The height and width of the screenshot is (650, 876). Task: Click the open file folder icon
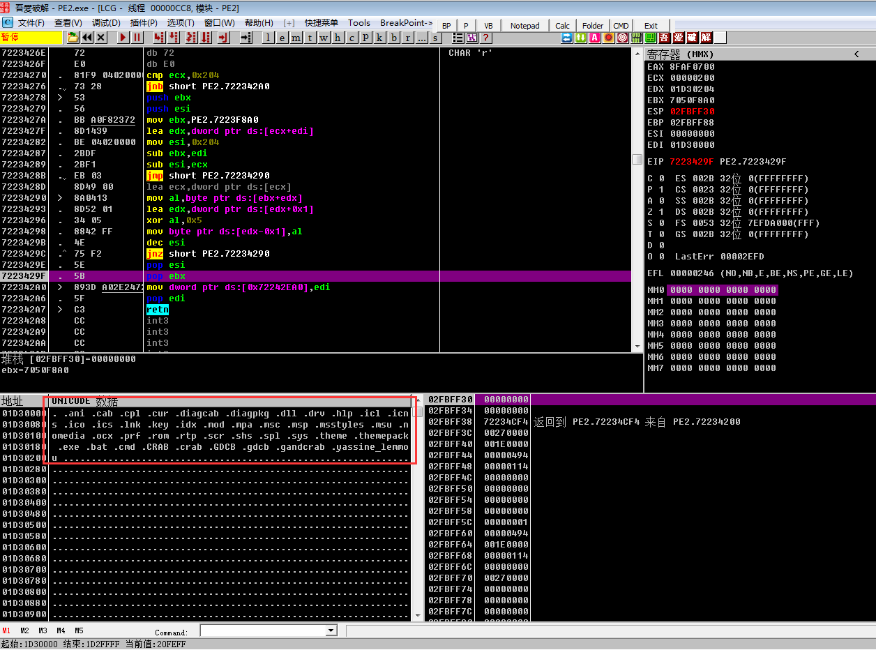[73, 38]
